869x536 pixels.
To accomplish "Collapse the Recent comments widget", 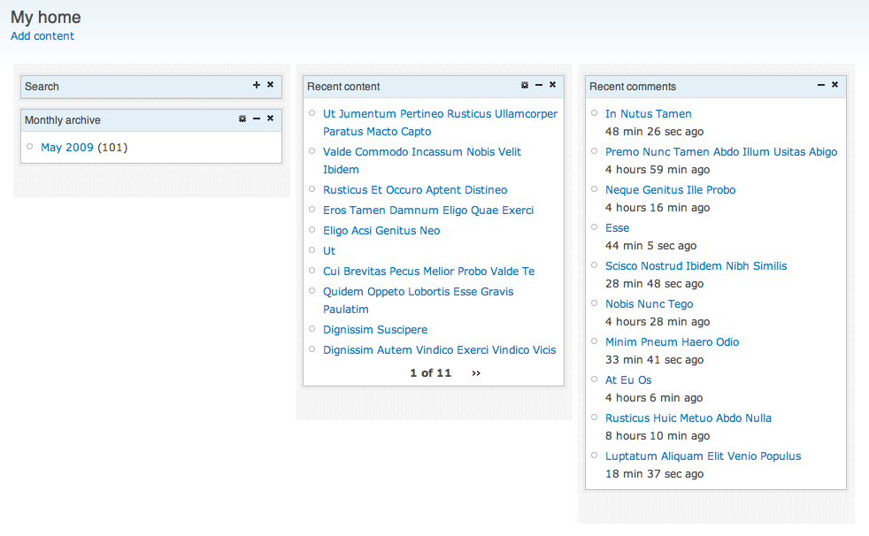I will 821,85.
